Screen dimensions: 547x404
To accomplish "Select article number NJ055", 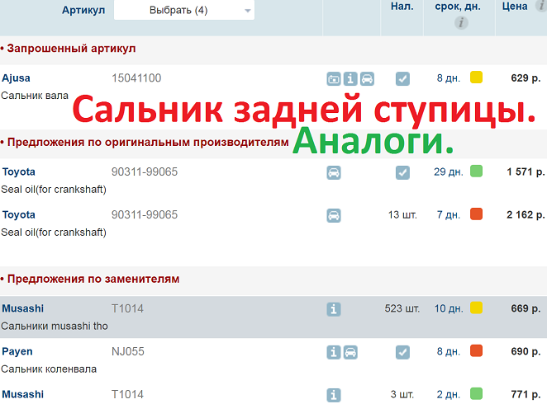I will tap(128, 351).
